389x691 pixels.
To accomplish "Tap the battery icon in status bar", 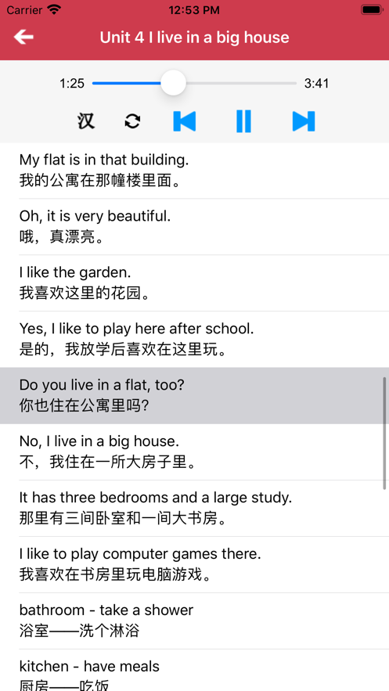I will (x=372, y=9).
